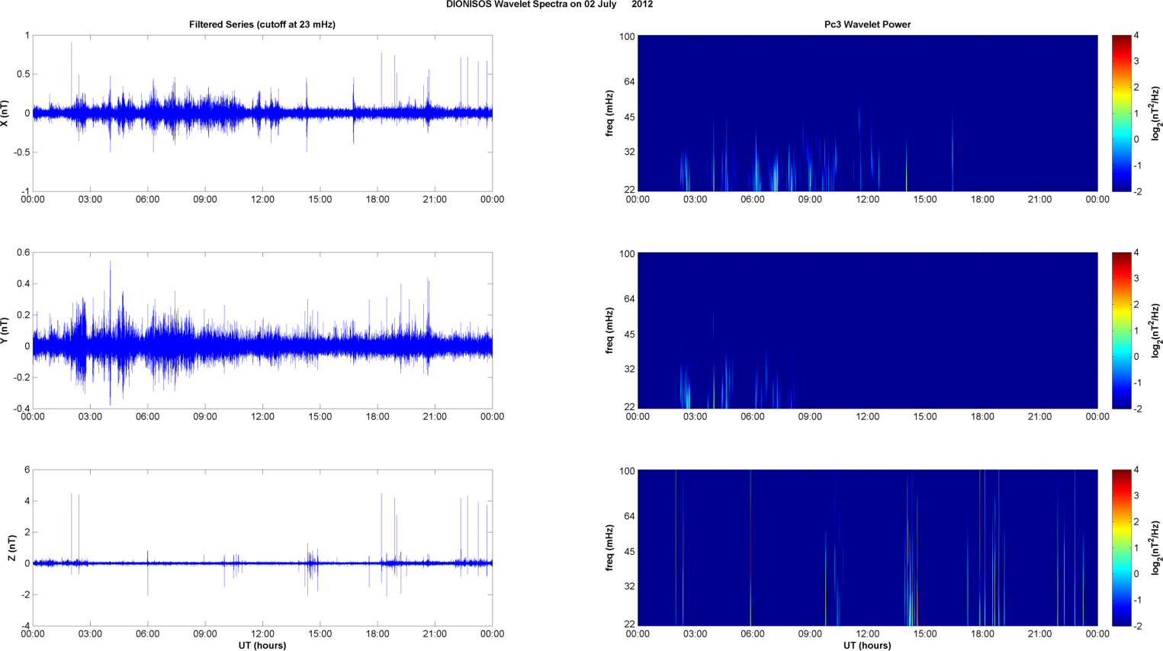
Task: Click the 64 mHz tick on the middle spectrogram
Action: [x=630, y=299]
